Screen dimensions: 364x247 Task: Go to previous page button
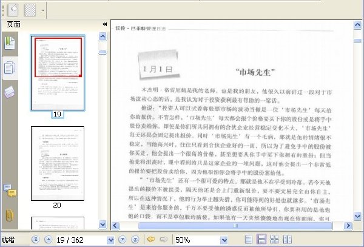pos(49,239)
